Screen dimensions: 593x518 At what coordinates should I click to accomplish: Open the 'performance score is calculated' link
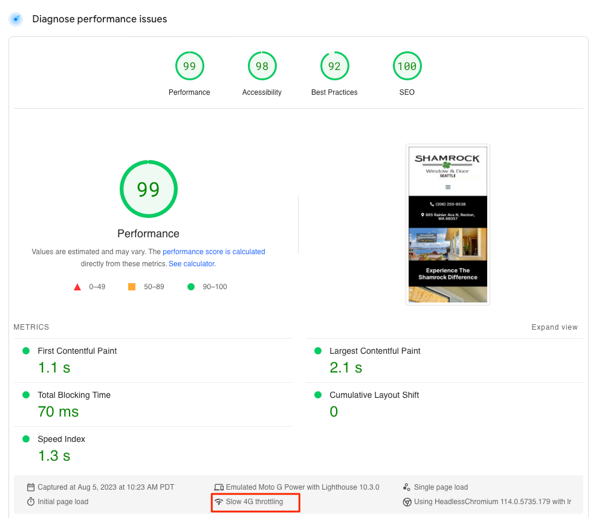(x=213, y=252)
